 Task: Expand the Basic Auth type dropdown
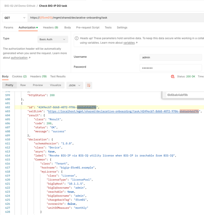[53, 39]
